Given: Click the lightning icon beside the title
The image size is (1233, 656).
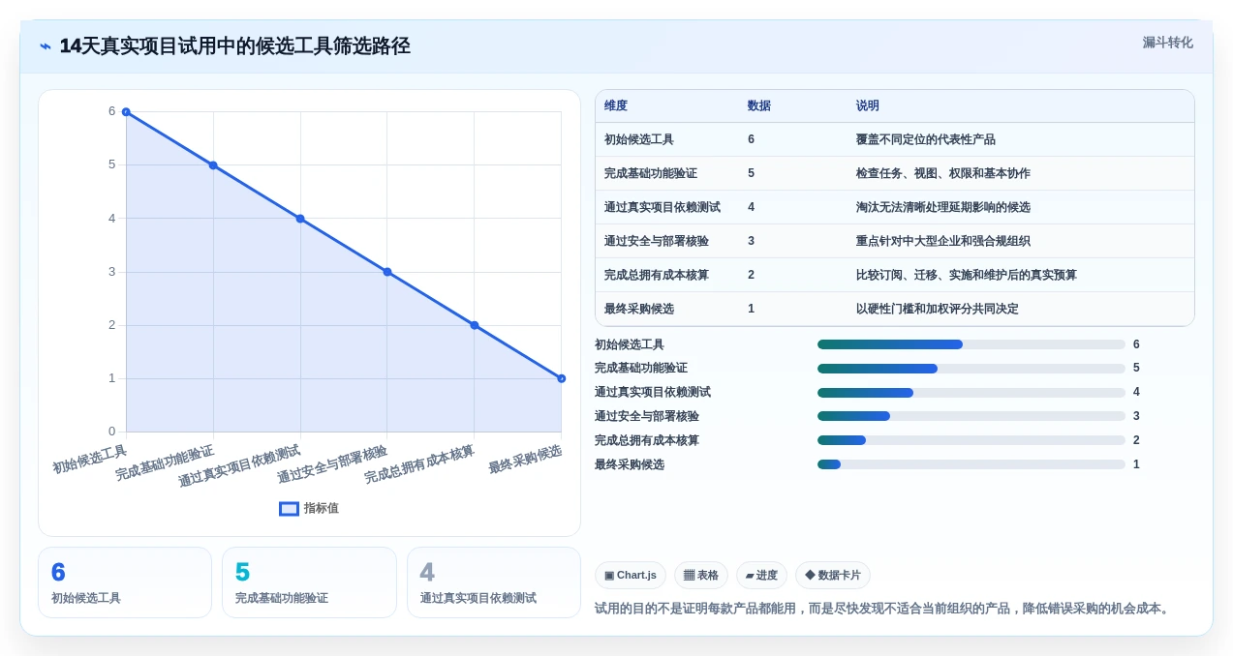Looking at the screenshot, I should click(x=46, y=46).
